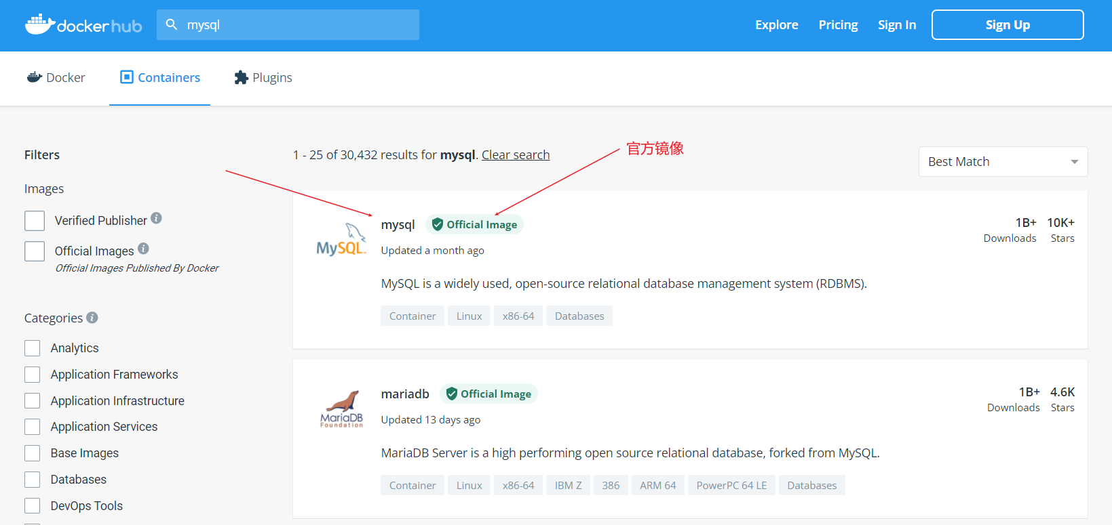The width and height of the screenshot is (1112, 525).
Task: Click the MariaDB Server description text
Action: pyautogui.click(x=630, y=453)
